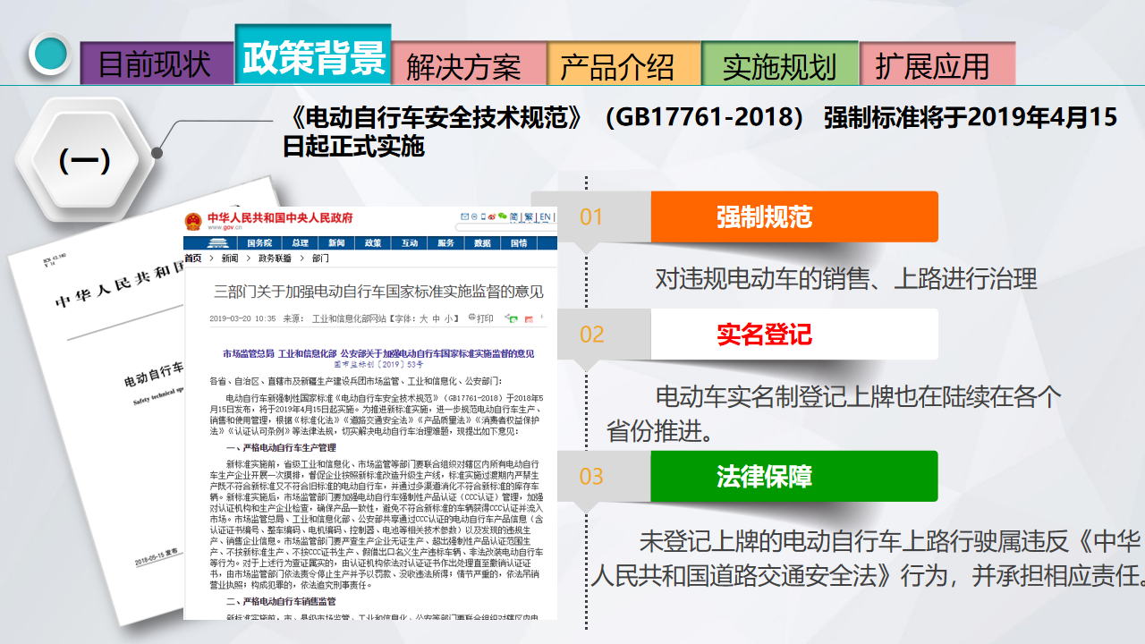
Task: Open 政策 in the gov.cn navigation
Action: pos(373,243)
